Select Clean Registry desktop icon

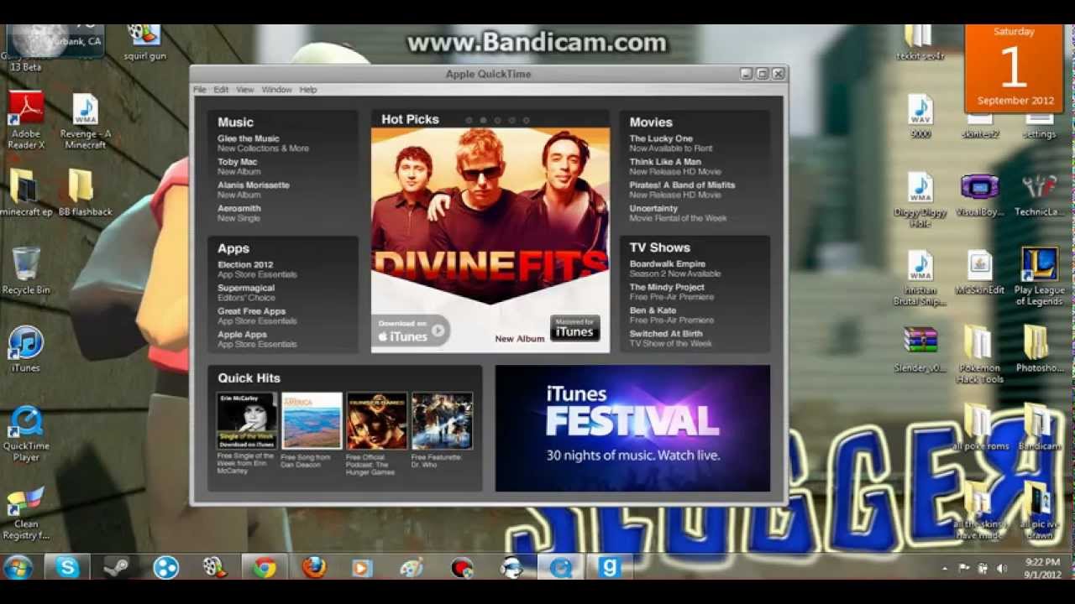coord(26,513)
